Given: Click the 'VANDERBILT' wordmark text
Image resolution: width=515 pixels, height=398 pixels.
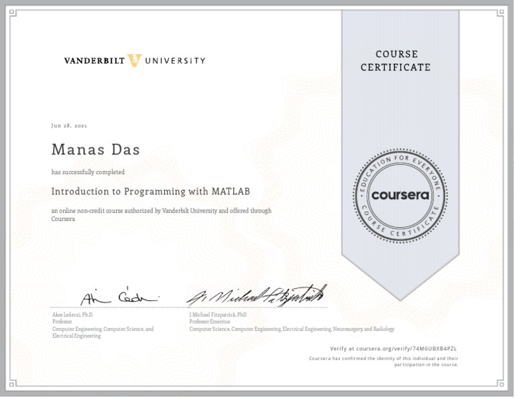Looking at the screenshot, I should tap(95, 61).
